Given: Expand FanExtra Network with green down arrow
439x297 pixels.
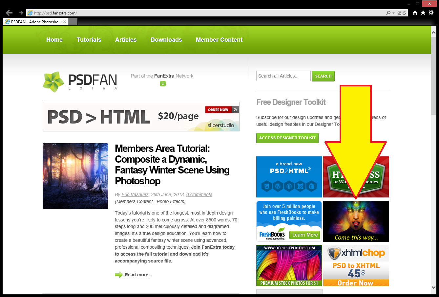Looking at the screenshot, I should click(163, 83).
